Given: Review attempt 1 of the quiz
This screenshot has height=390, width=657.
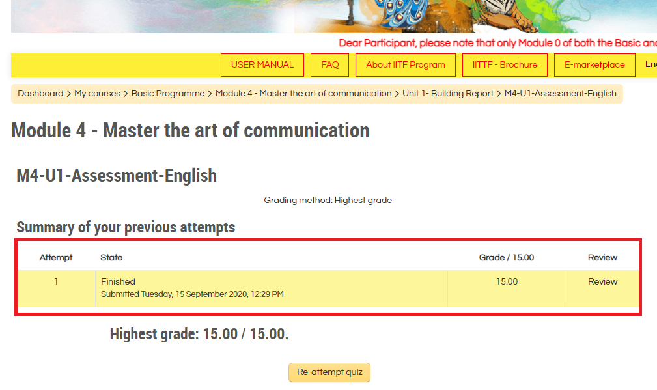Looking at the screenshot, I should pyautogui.click(x=602, y=281).
